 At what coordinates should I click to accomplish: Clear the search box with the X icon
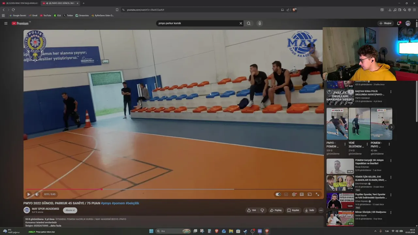[x=241, y=23]
